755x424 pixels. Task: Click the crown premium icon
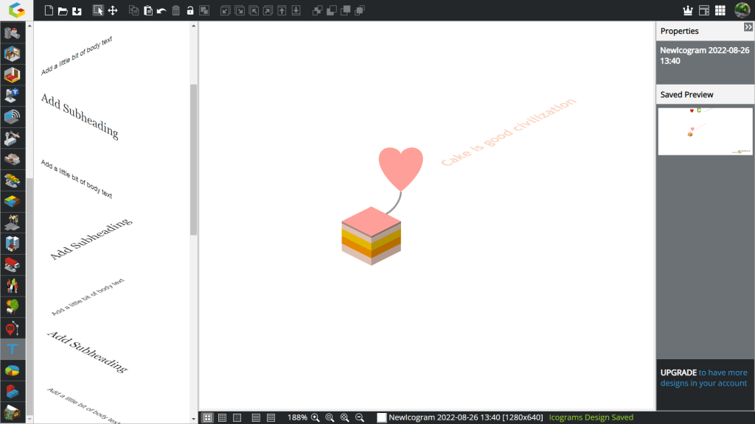(689, 10)
